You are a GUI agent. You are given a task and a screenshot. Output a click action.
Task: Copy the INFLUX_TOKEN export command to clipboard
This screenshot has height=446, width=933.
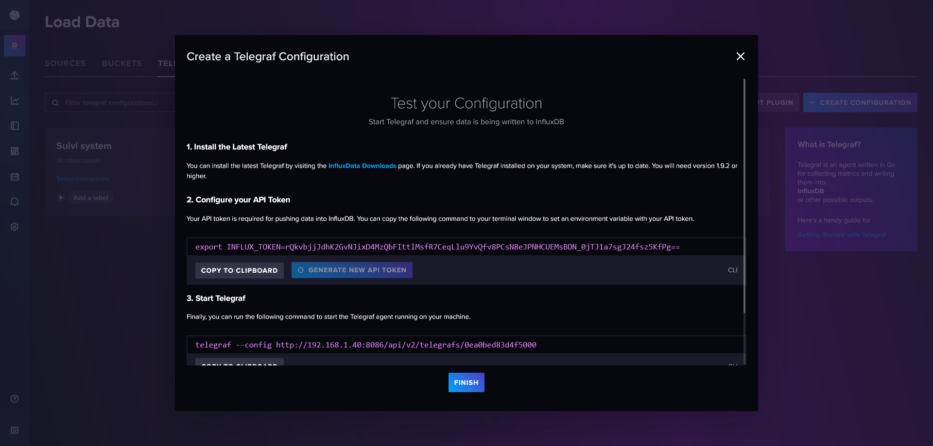pos(239,270)
